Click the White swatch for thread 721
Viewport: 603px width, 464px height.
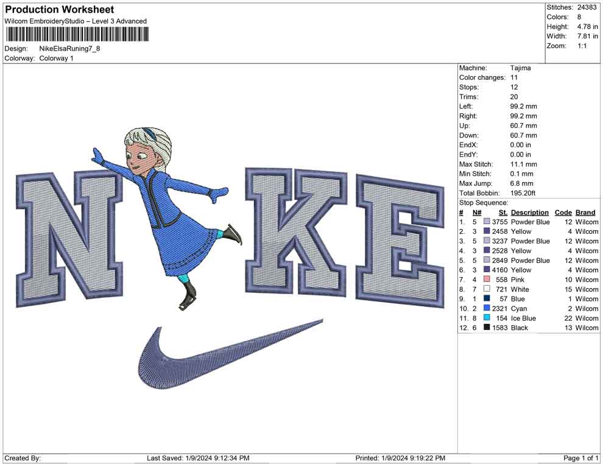[x=487, y=289]
